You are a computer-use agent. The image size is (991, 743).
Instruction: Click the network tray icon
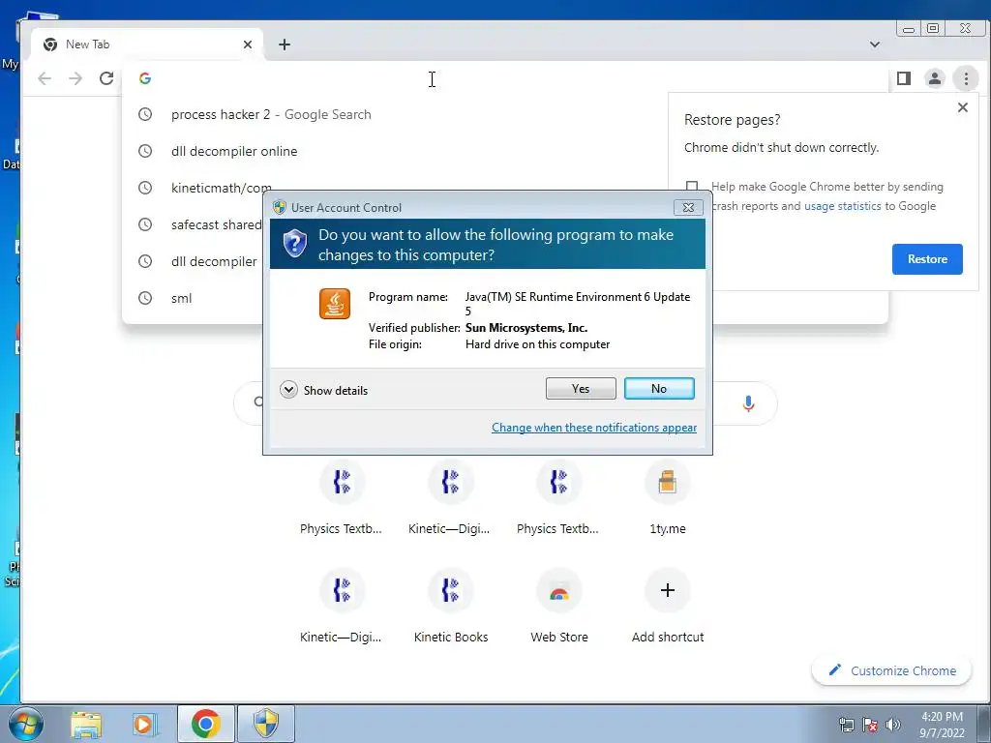pos(846,725)
